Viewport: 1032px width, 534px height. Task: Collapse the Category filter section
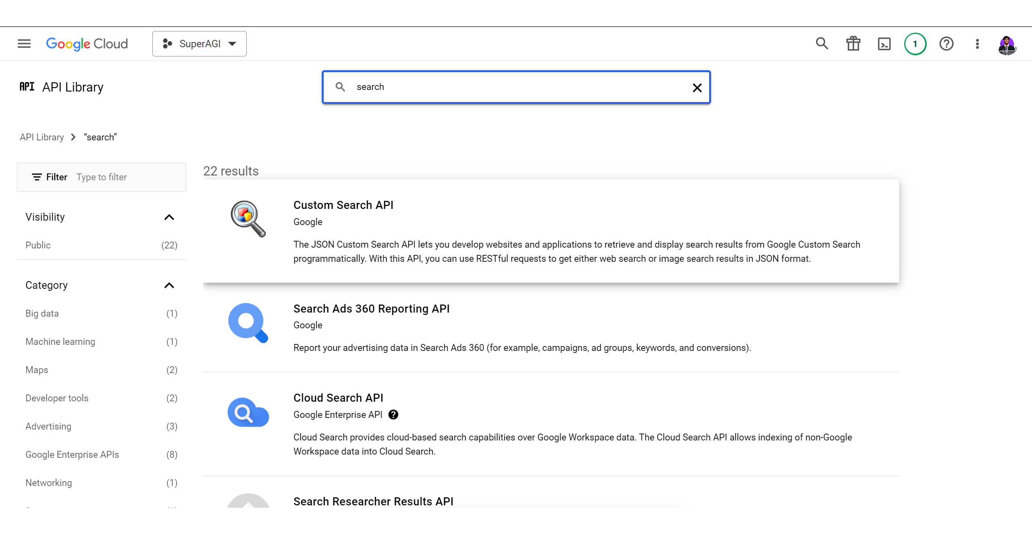(x=169, y=286)
